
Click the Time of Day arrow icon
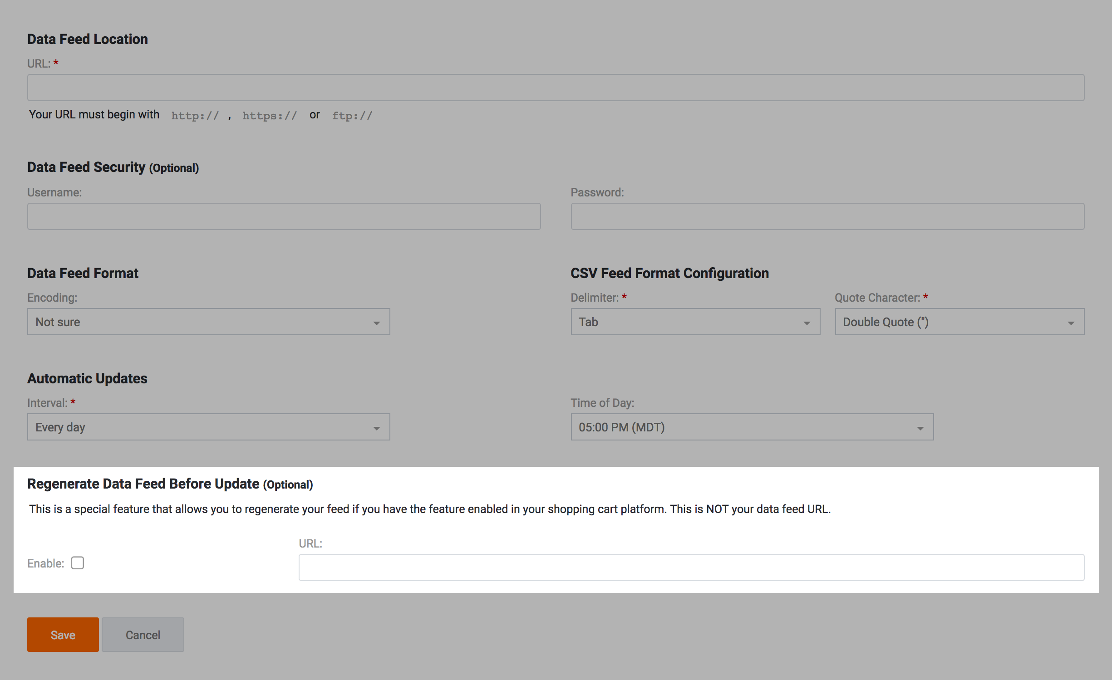(920, 428)
